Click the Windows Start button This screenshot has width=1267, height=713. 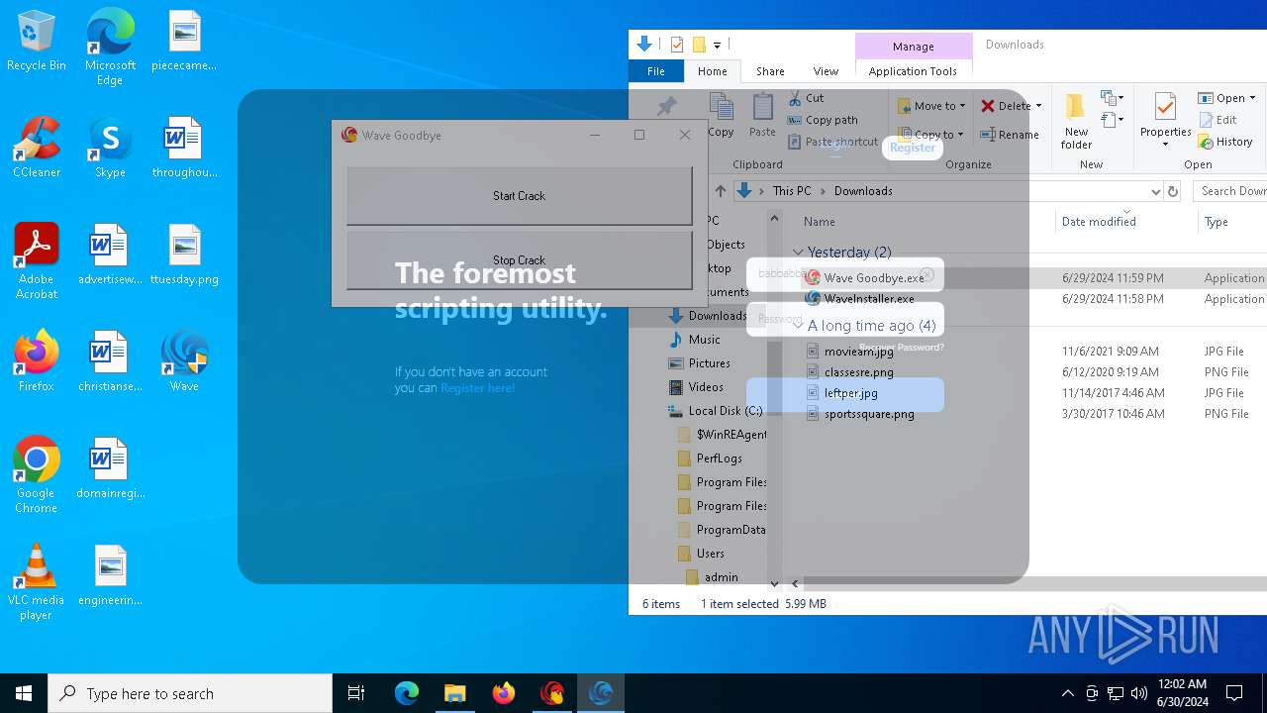coord(24,693)
